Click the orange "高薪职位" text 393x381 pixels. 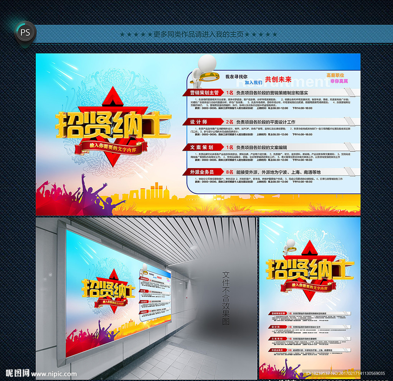(335, 75)
